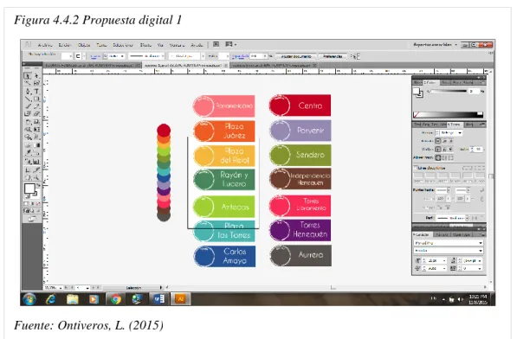Pick a shade from the Color panel spectrum bar
This screenshot has width=517, height=339.
[x=448, y=114]
